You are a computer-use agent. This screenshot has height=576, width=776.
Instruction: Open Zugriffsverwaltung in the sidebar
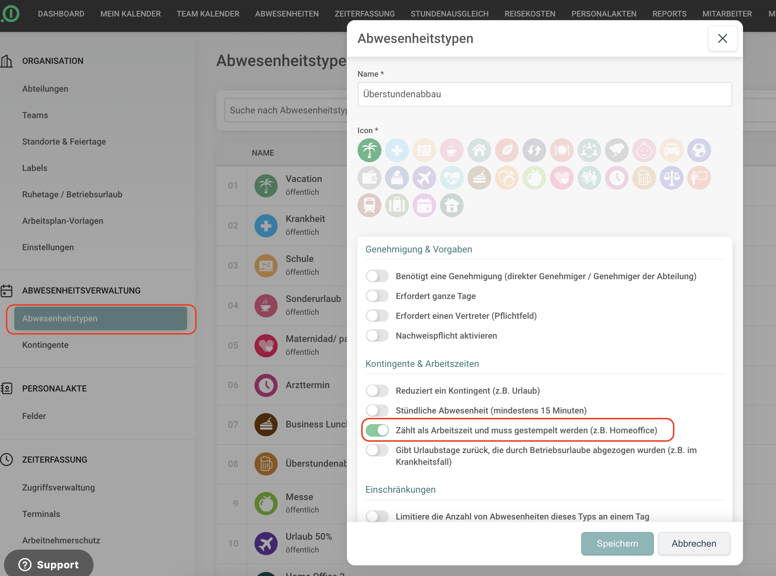tap(58, 488)
